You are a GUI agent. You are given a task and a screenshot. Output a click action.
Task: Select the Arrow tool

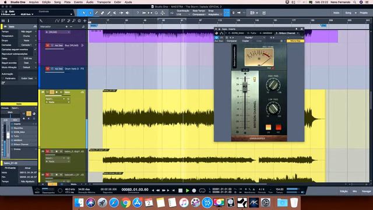84,13
